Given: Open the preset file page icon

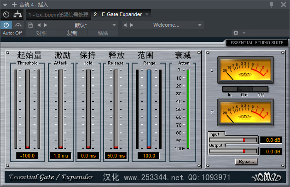Looking at the screenshot, I should pyautogui.click(x=30, y=25).
